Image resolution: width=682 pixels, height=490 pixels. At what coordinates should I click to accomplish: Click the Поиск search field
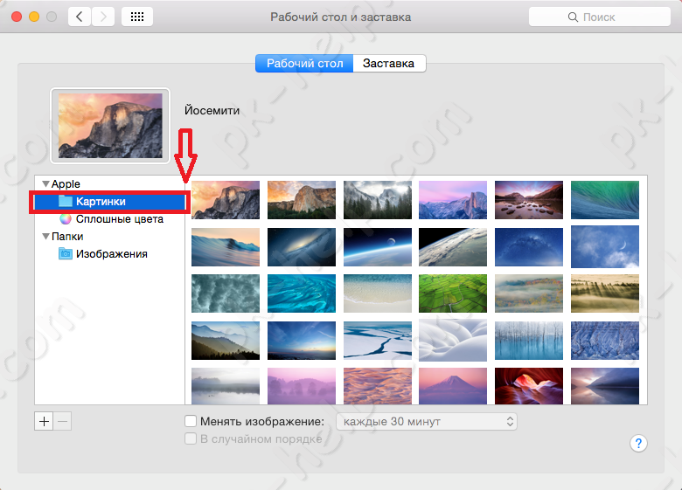coord(599,17)
